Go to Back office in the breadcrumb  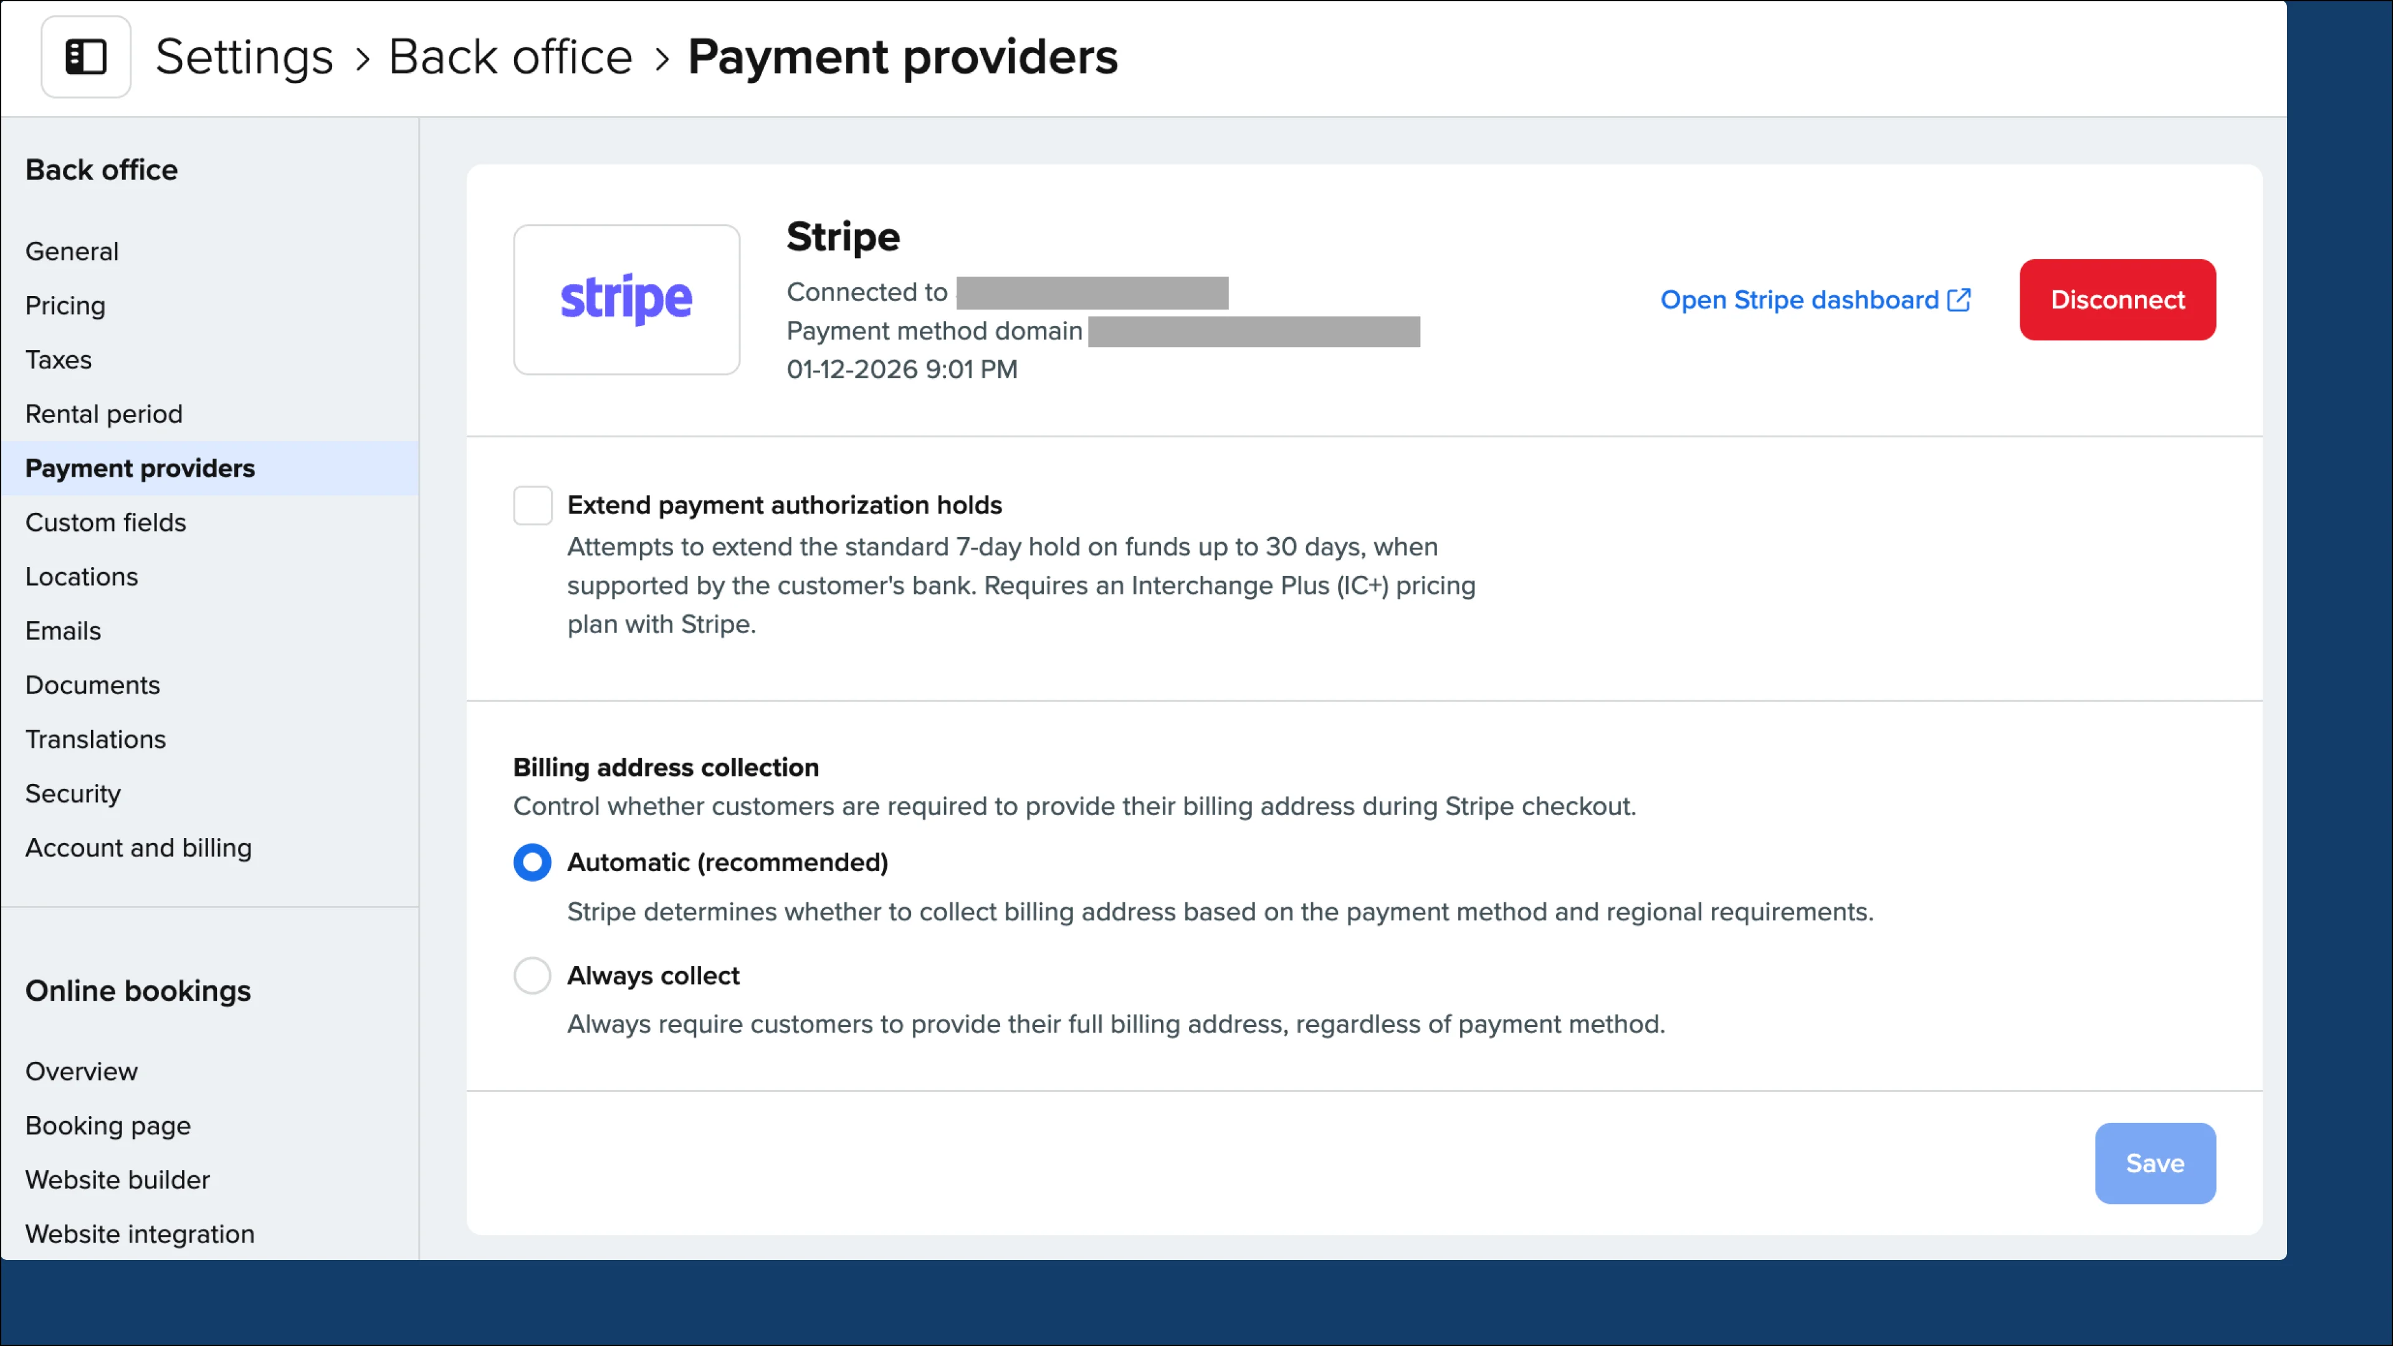pyautogui.click(x=510, y=57)
